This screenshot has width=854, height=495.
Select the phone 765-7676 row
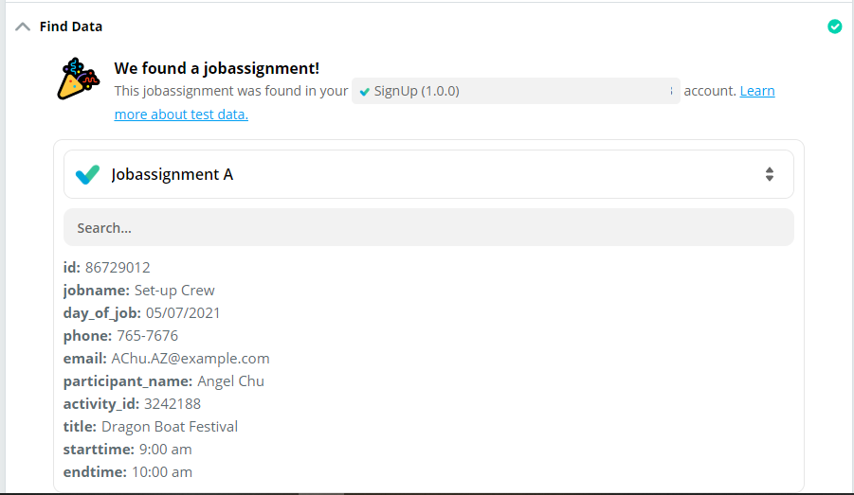[120, 336]
